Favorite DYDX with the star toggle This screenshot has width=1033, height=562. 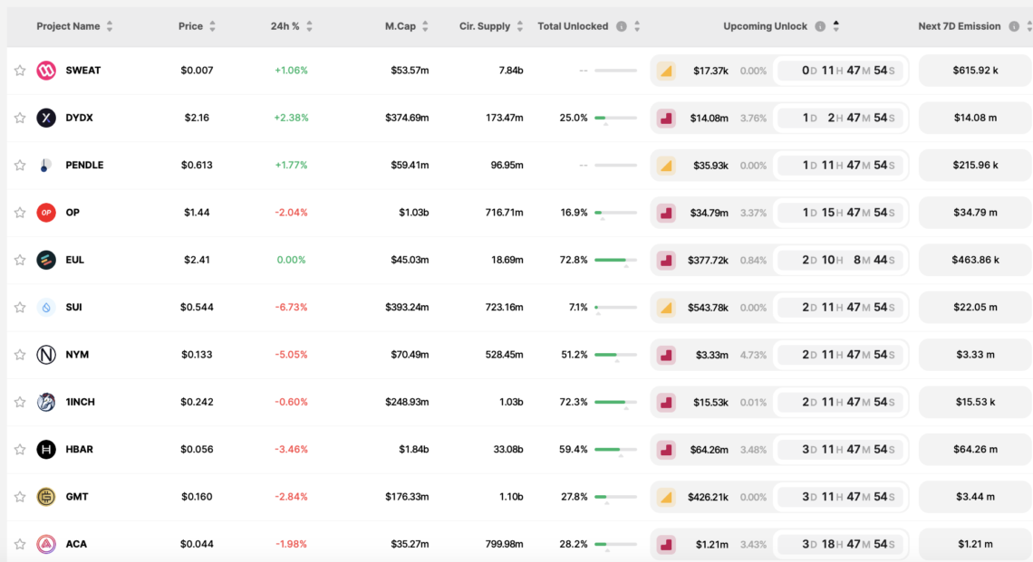(20, 118)
